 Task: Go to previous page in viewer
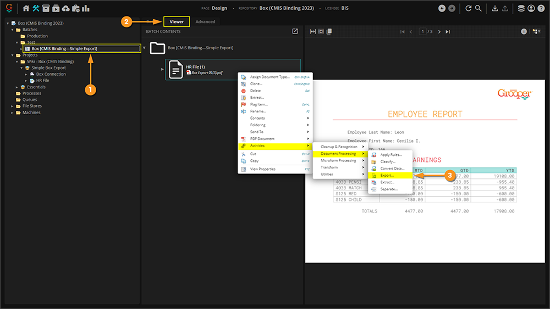point(411,31)
